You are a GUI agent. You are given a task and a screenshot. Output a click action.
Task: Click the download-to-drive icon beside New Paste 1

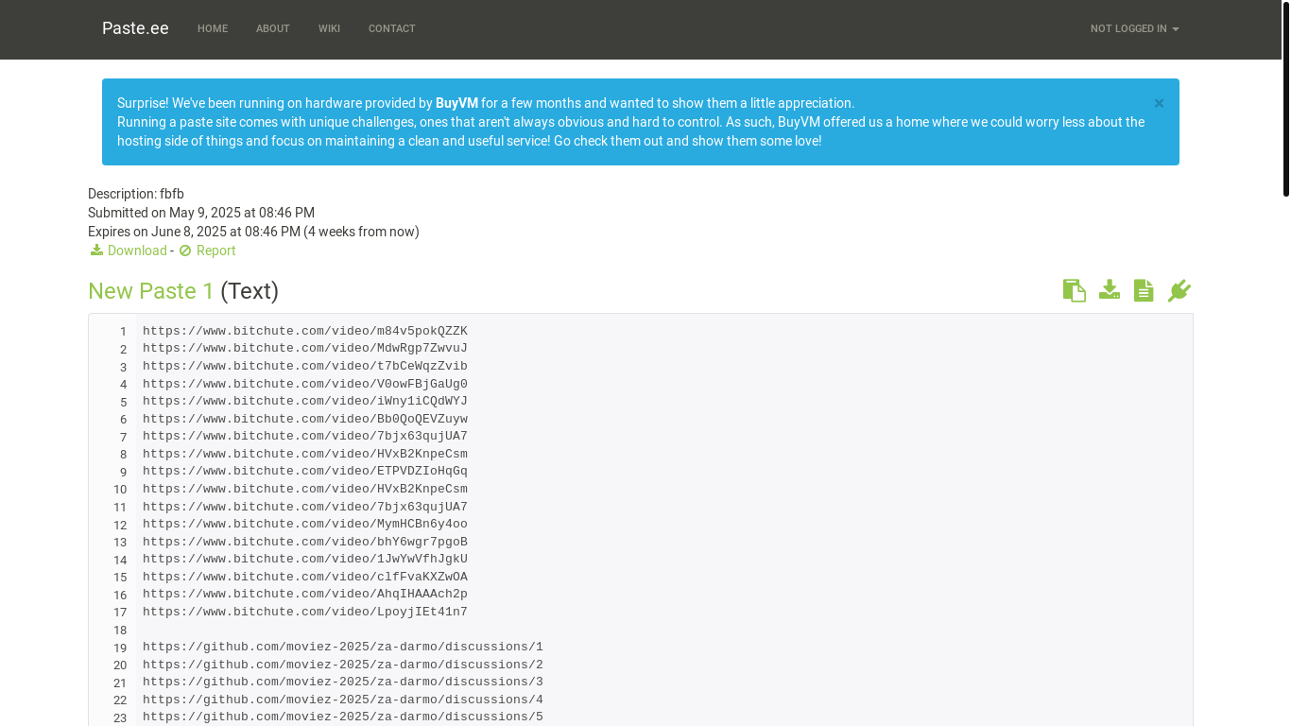point(1110,290)
